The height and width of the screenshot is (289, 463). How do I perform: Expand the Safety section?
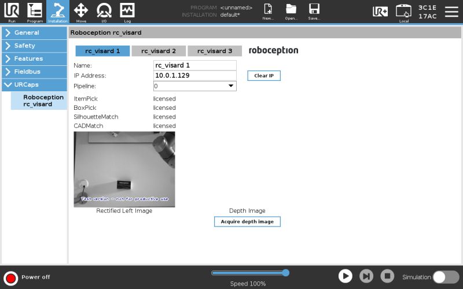tap(34, 46)
